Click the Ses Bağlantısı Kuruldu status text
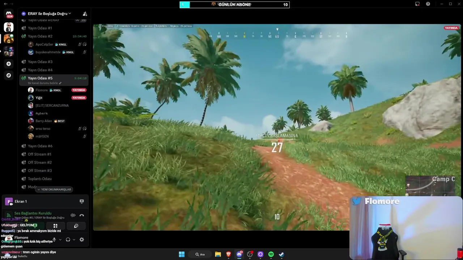 point(33,213)
